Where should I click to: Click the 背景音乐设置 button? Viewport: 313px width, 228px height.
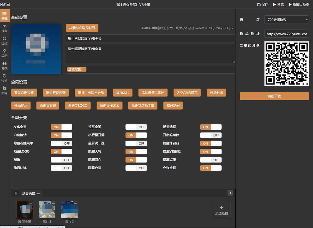pos(24,93)
